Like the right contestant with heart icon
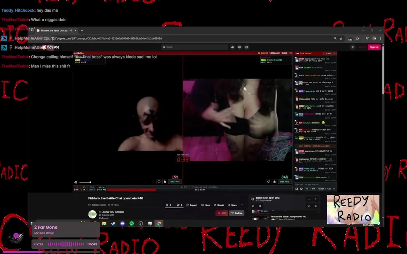 click(269, 182)
